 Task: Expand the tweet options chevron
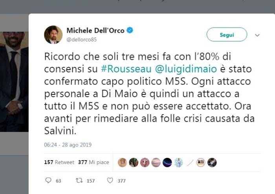click(257, 35)
